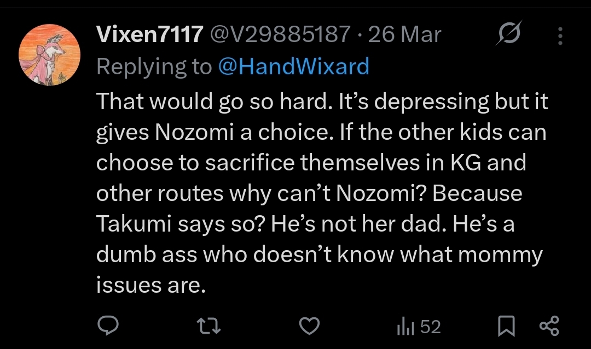Image resolution: width=591 pixels, height=349 pixels.
Task: Click the Vixen7117 display name
Action: (149, 34)
